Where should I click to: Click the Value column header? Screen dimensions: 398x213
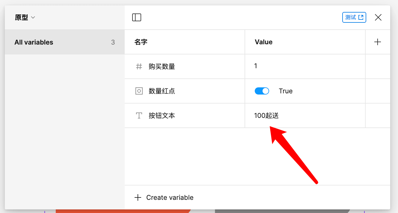[x=263, y=42]
